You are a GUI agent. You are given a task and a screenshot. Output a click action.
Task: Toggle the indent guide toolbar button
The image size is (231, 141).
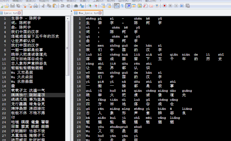(128, 6)
